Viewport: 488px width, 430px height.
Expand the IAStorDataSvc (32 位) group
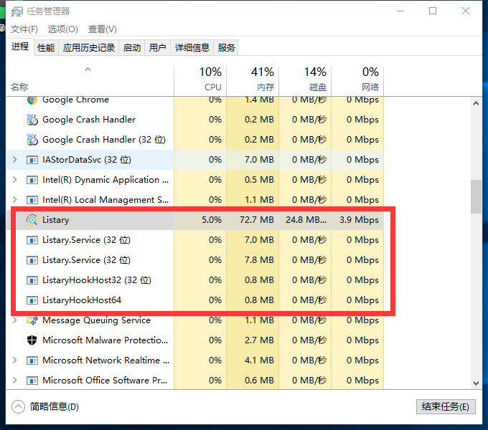click(x=14, y=160)
